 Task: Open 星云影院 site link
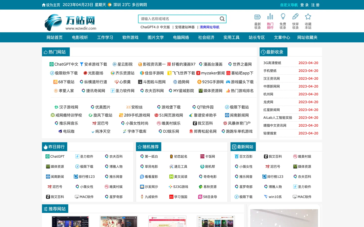pyautogui.click(x=123, y=64)
